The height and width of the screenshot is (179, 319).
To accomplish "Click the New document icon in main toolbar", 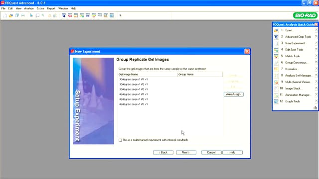I will 5,15.
